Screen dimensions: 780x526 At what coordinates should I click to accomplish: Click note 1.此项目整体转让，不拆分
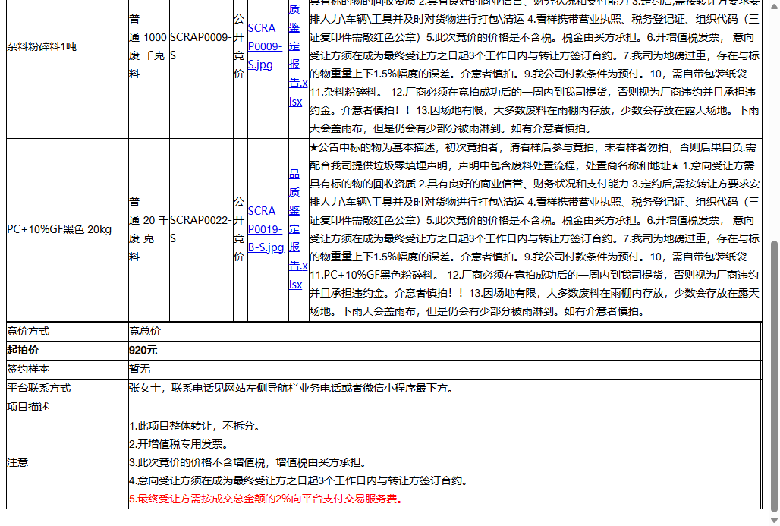[x=195, y=426]
